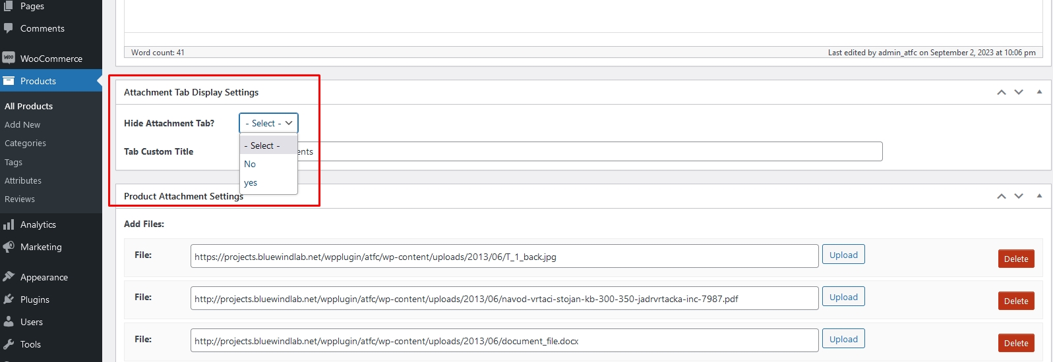
Task: Click the Appearance paintbrush icon
Action: pos(9,277)
